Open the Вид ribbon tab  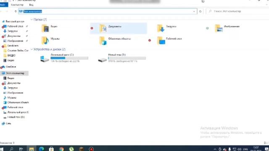pos(31,5)
